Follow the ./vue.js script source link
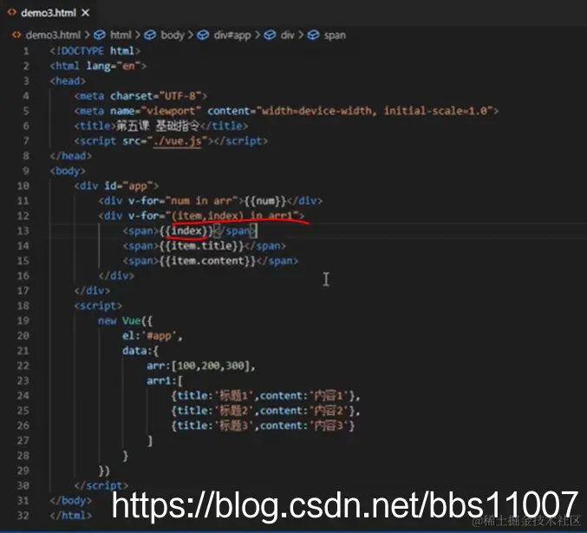This screenshot has width=587, height=533. point(178,141)
